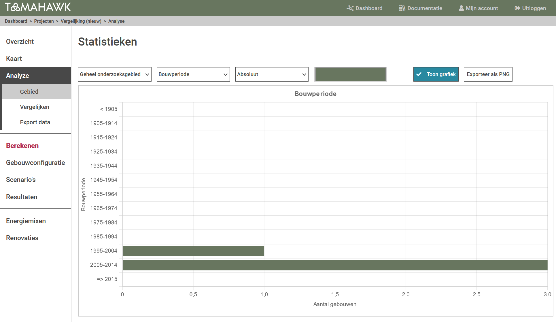Viewport: 556px width, 322px height.
Task: Click the '1985-1994' axis label
Action: pos(104,236)
